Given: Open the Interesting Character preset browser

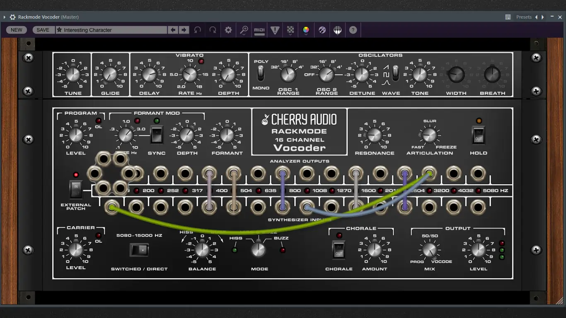Looking at the screenshot, I should (111, 30).
